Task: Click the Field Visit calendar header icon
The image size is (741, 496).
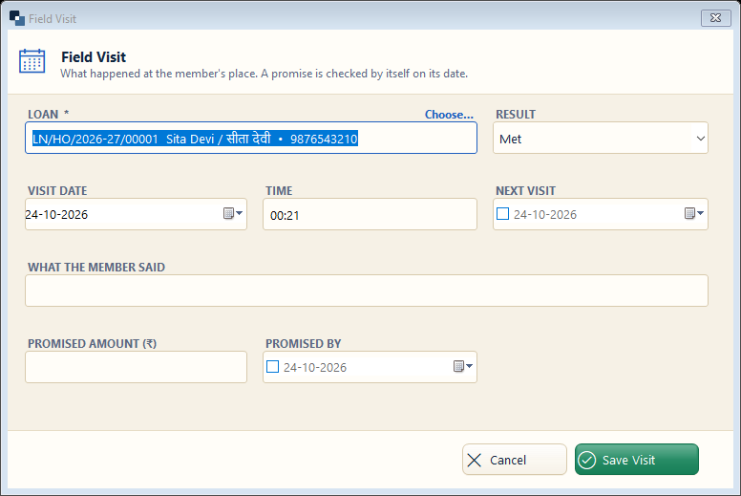Action: click(x=32, y=61)
